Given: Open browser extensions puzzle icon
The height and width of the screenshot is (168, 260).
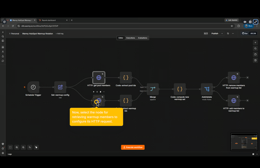Looking at the screenshot, I should [239, 26].
